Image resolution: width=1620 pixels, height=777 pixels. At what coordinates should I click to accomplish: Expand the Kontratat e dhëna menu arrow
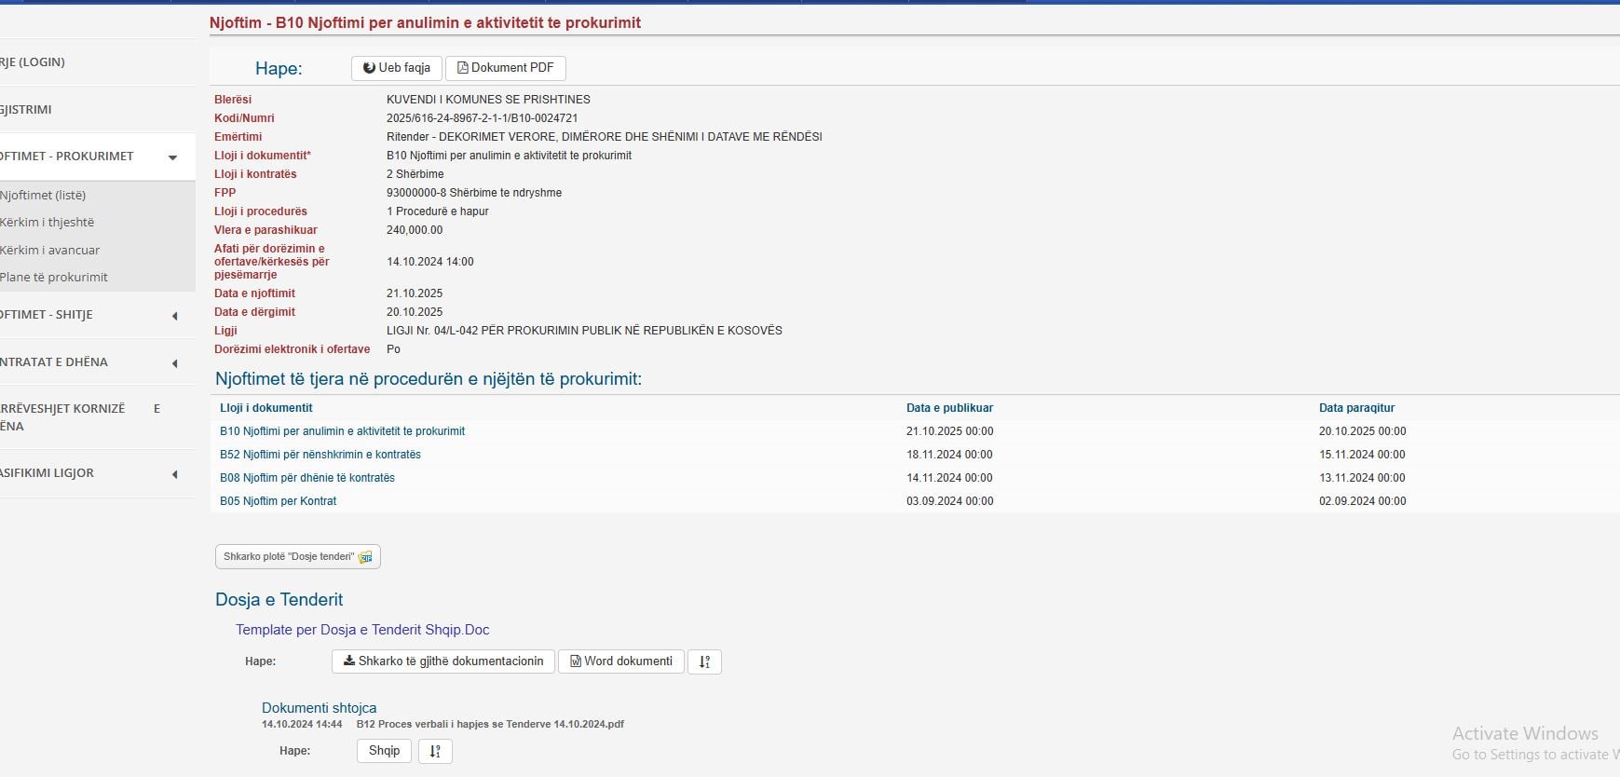(174, 363)
